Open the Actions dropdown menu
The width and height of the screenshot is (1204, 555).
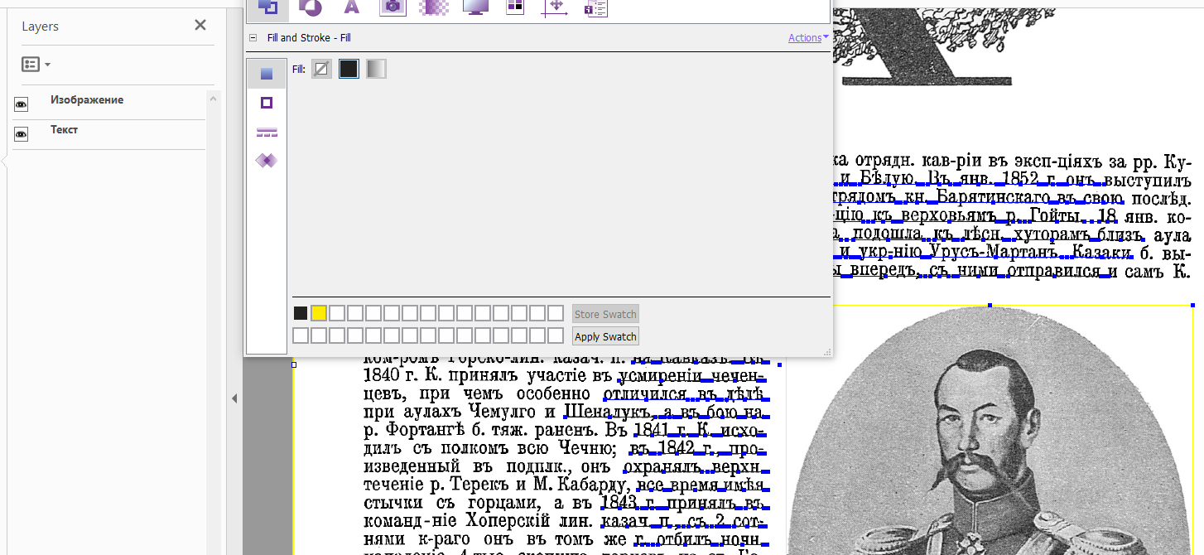(808, 38)
